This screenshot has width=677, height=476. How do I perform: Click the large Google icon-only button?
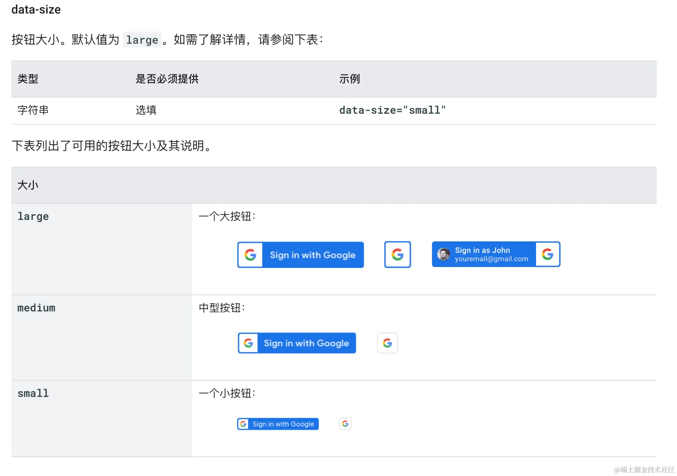coord(397,255)
